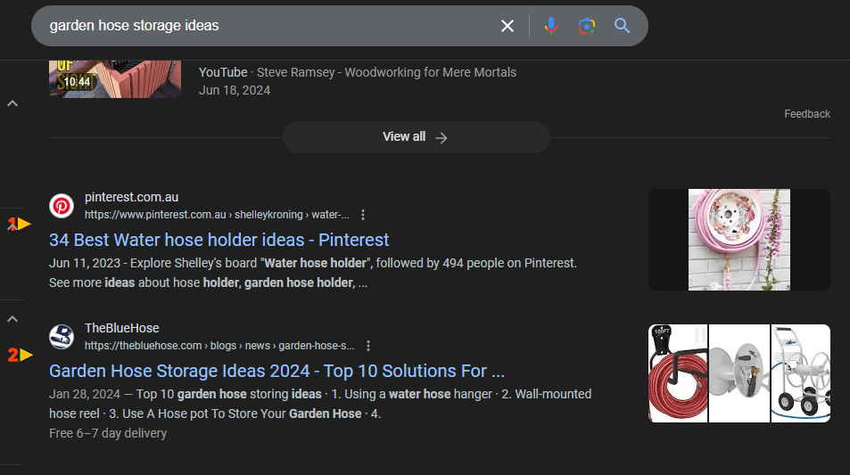This screenshot has width=850, height=475.
Task: Open "Garden Hose Storage Ideas 2024" result
Action: pyautogui.click(x=276, y=371)
